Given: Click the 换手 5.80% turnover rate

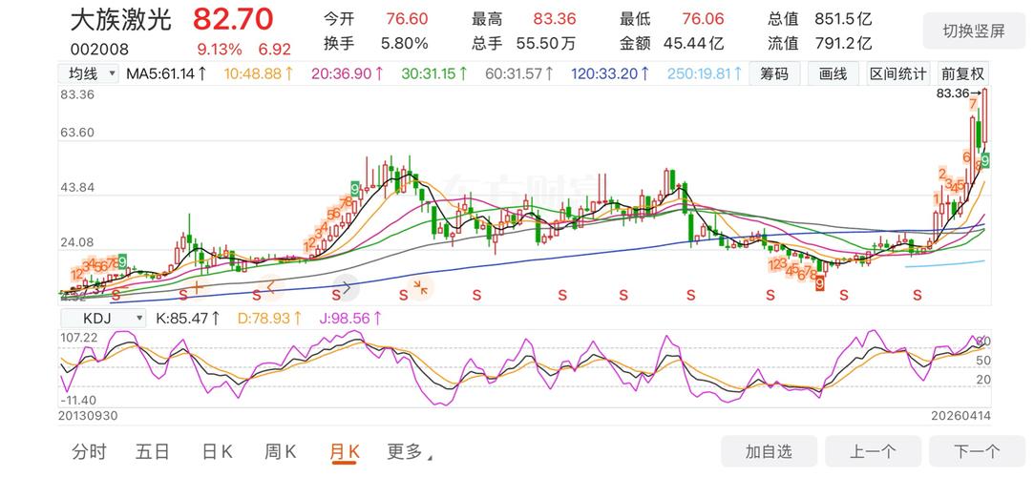Looking at the screenshot, I should pyautogui.click(x=375, y=44).
